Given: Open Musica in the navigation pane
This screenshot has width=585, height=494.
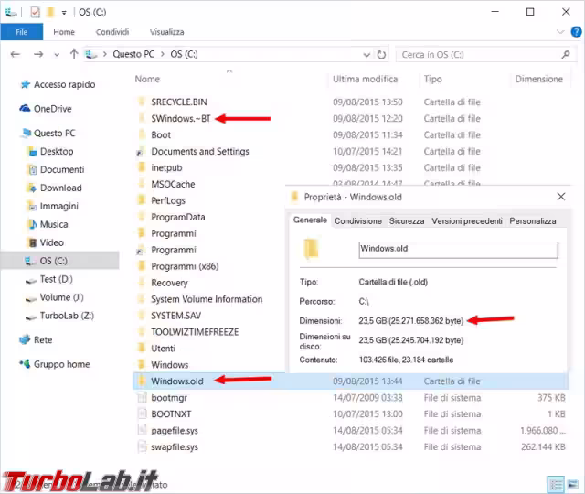Looking at the screenshot, I should tap(54, 225).
